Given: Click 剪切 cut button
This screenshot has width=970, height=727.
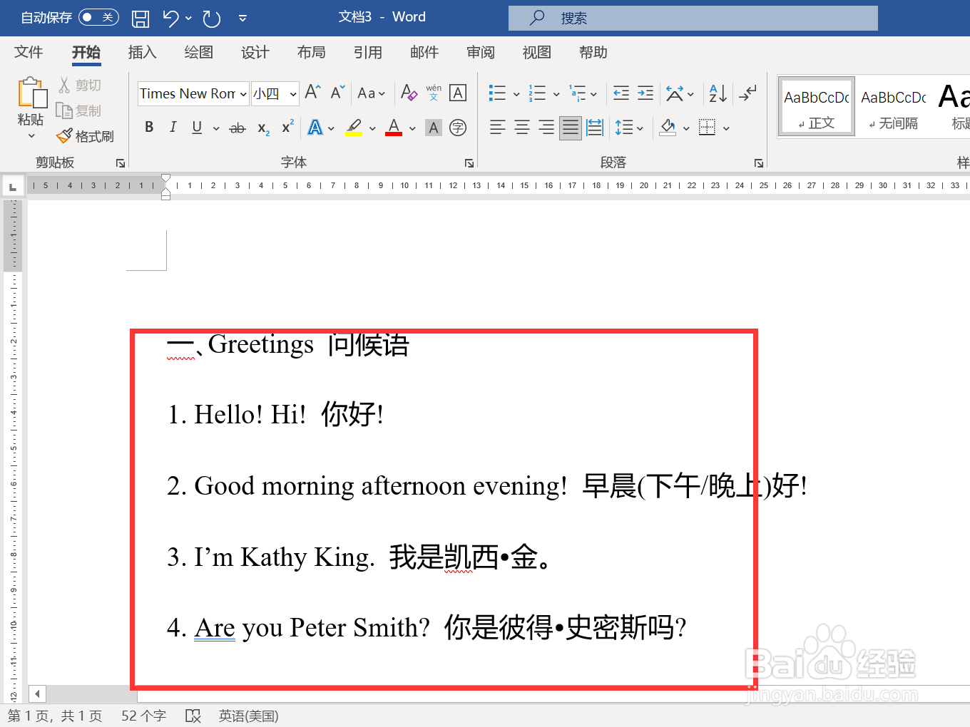Looking at the screenshot, I should [x=80, y=86].
